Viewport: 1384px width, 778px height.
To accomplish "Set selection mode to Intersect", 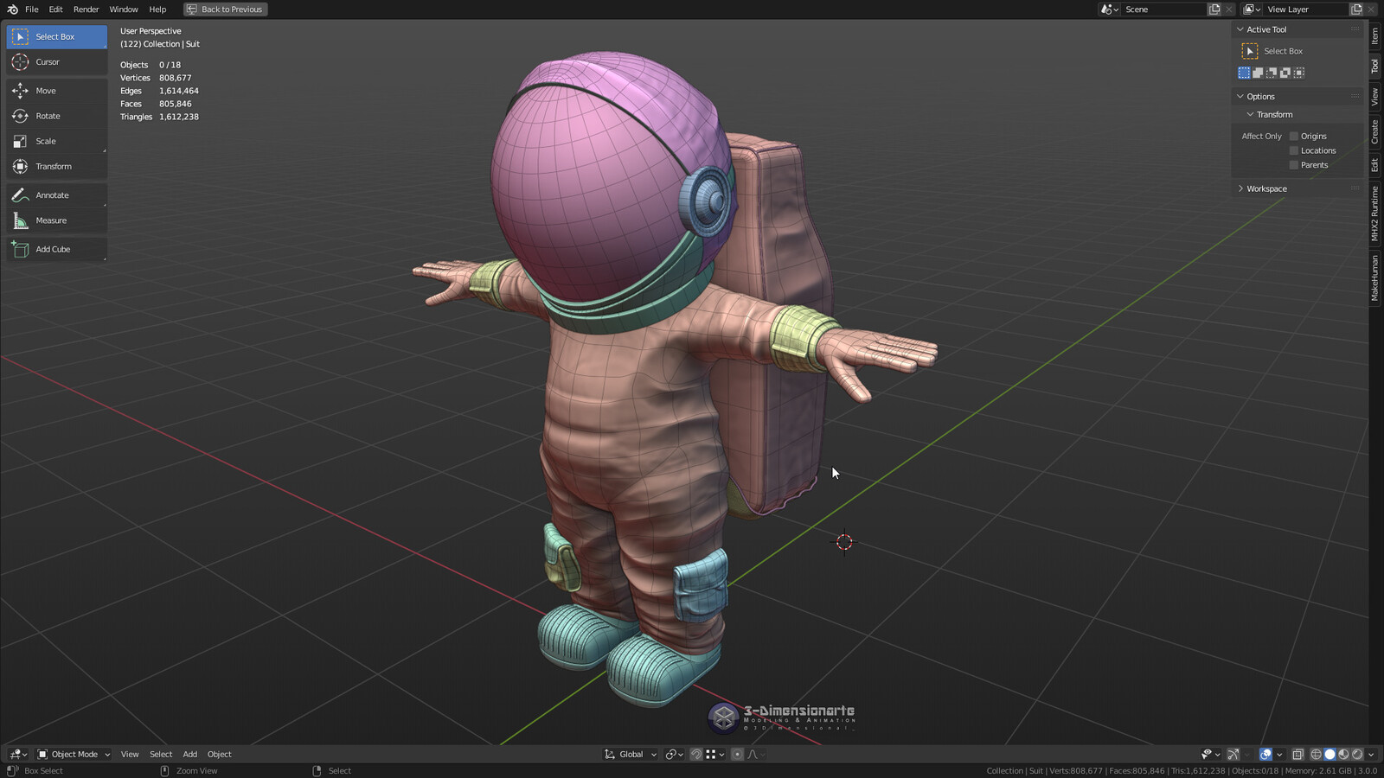I will [x=1299, y=73].
